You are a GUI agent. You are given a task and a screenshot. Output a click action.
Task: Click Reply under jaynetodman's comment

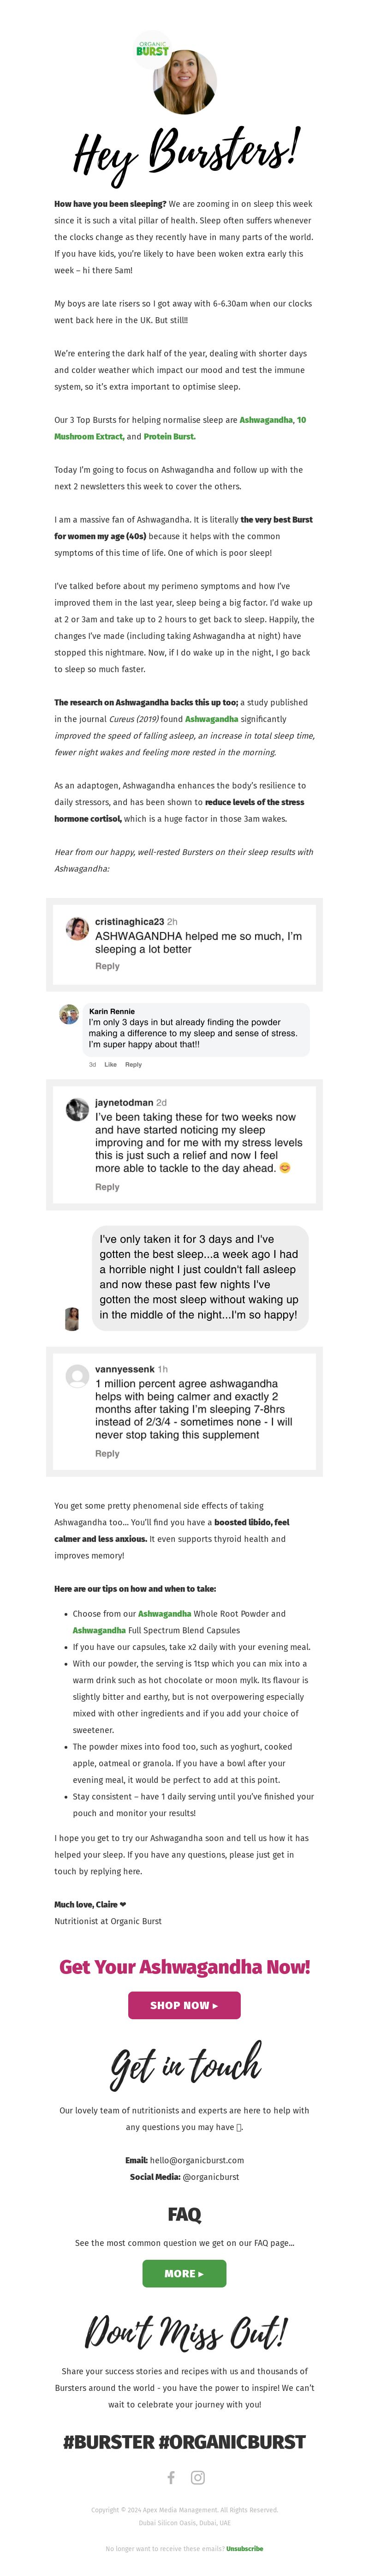click(x=107, y=1187)
